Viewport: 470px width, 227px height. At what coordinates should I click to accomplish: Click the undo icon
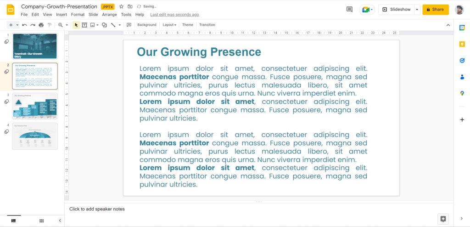point(25,25)
